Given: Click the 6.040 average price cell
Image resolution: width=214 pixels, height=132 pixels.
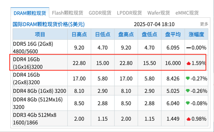Looking at the screenshot, I should pyautogui.click(x=173, y=103).
